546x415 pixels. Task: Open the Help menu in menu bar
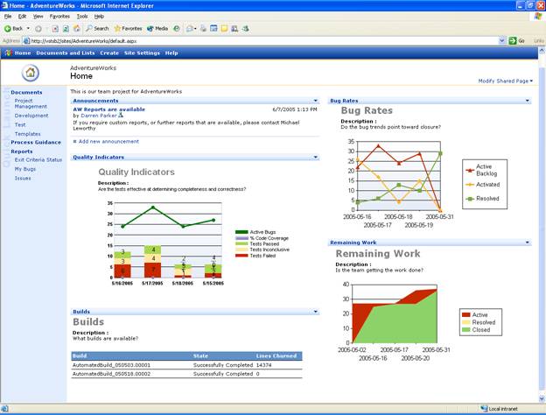[99, 17]
